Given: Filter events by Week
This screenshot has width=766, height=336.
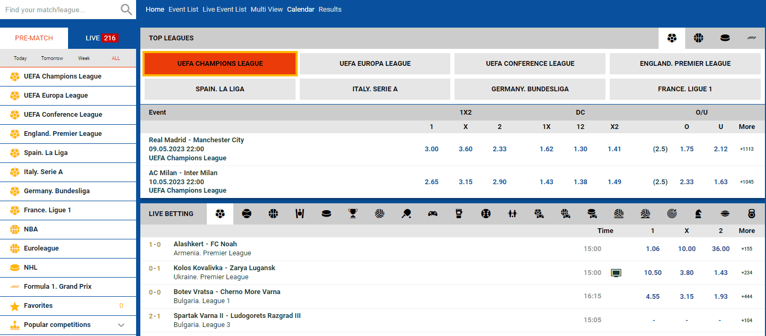Looking at the screenshot, I should [84, 58].
